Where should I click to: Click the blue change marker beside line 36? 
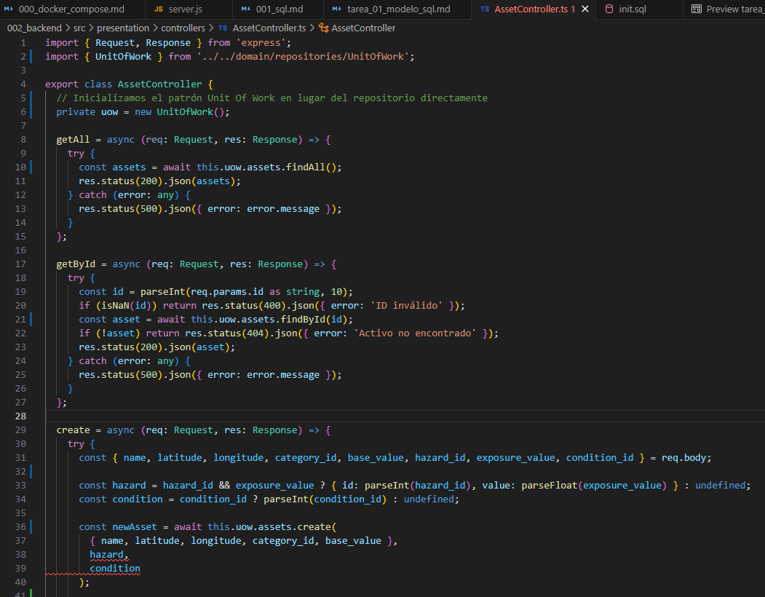click(x=31, y=527)
